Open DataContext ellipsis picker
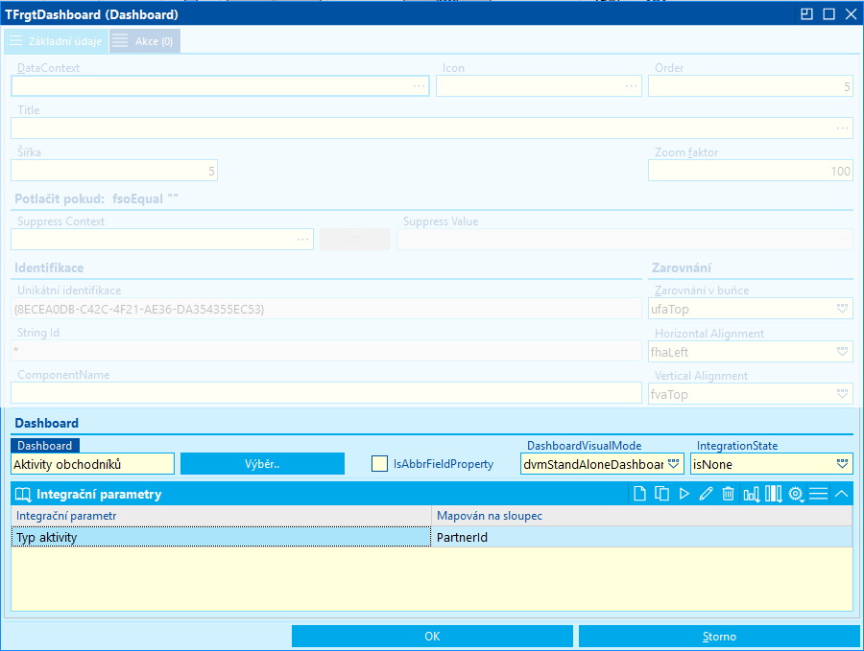 [x=420, y=86]
